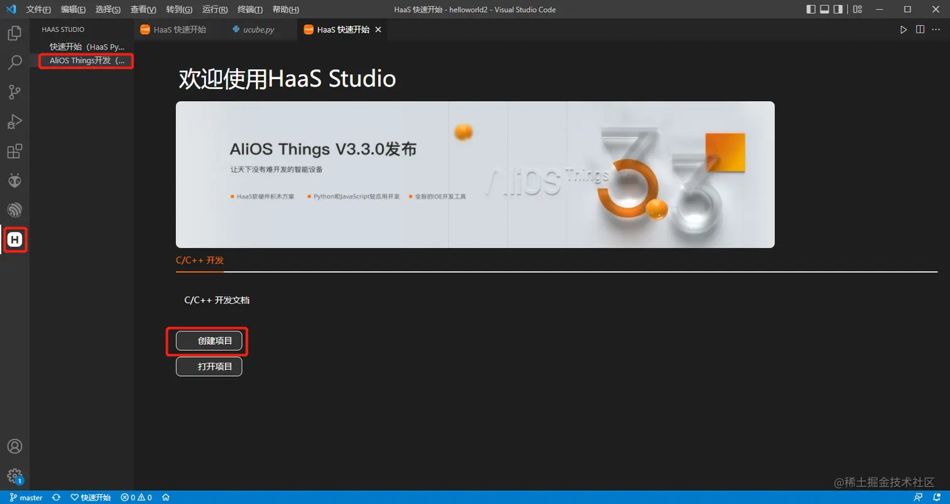Toggle the secondary side bar layout icon
This screenshot has width=950, height=504.
(838, 9)
